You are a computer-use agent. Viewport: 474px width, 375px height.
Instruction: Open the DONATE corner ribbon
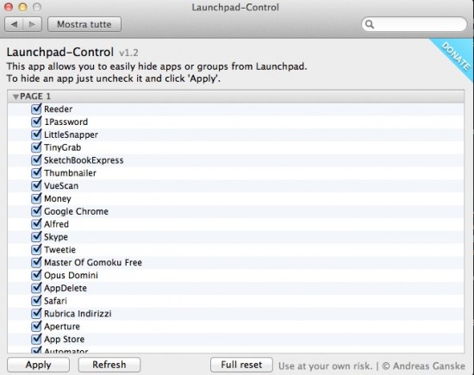point(455,56)
